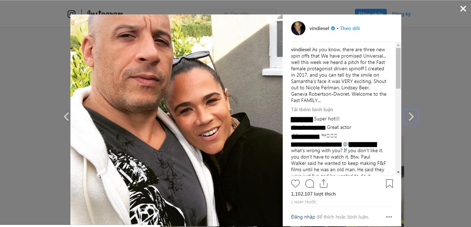Share the post via share icon
The width and height of the screenshot is (471, 227).
point(323,183)
